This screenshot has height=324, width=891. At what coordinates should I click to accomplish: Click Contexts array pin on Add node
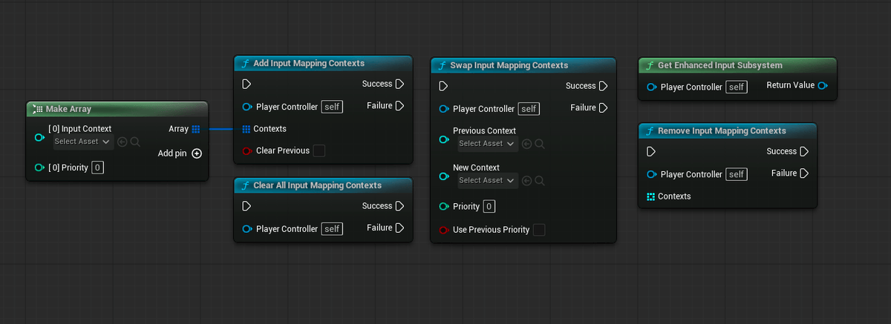(247, 129)
